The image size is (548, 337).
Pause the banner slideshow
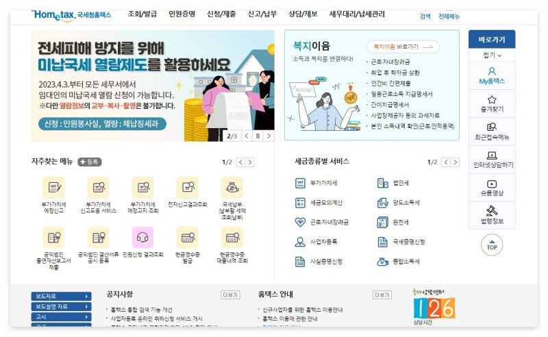[258, 136]
